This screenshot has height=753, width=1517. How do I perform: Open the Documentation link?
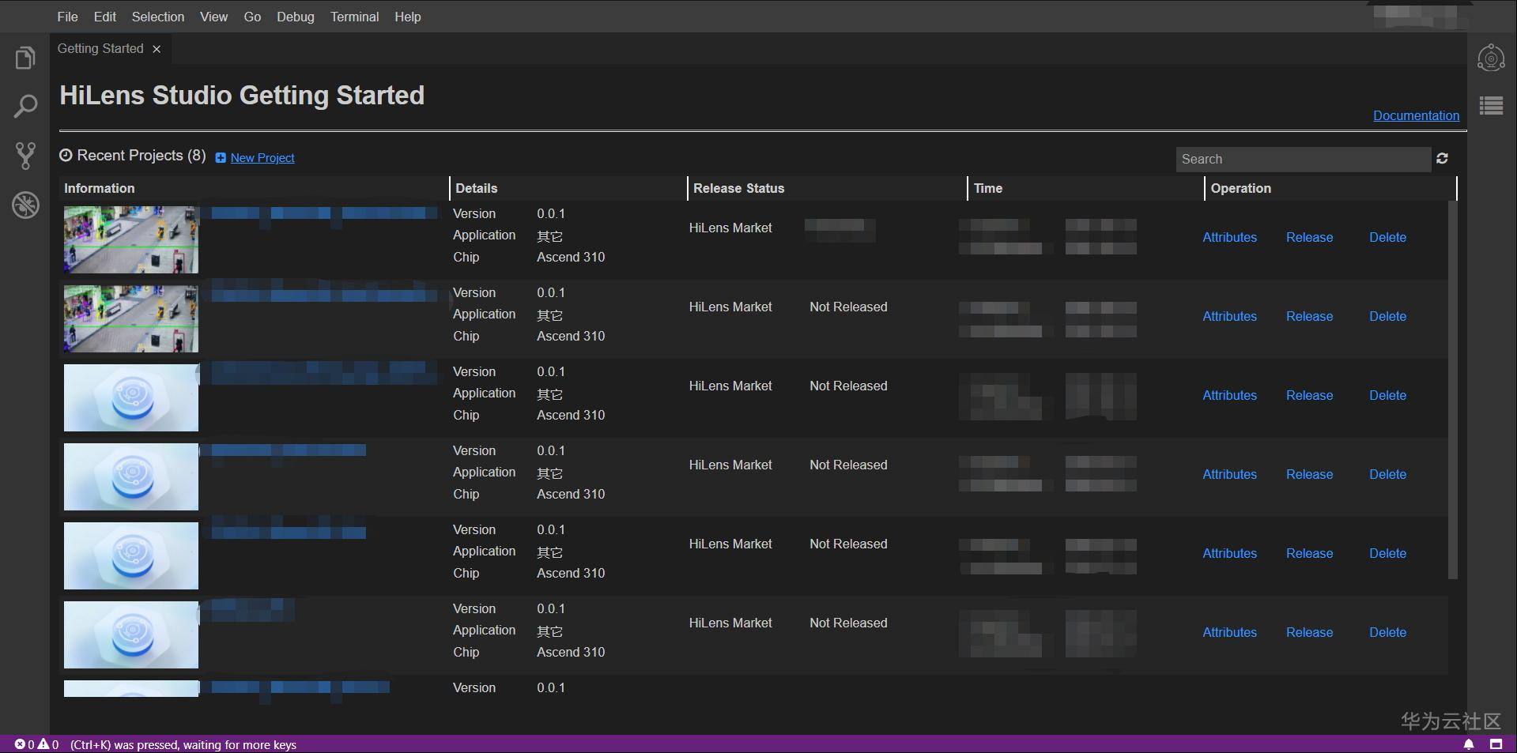click(x=1416, y=115)
